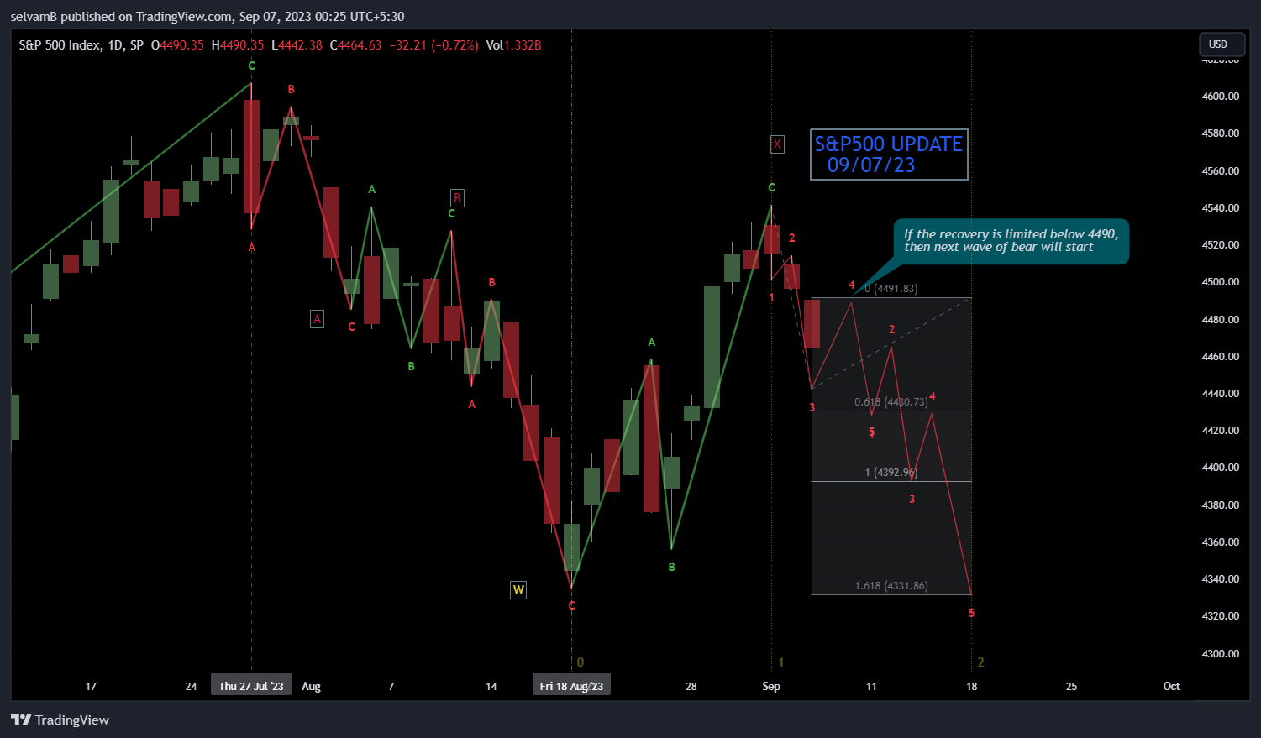Click the 4380.00 price axis label
1261x738 pixels.
coord(1221,505)
